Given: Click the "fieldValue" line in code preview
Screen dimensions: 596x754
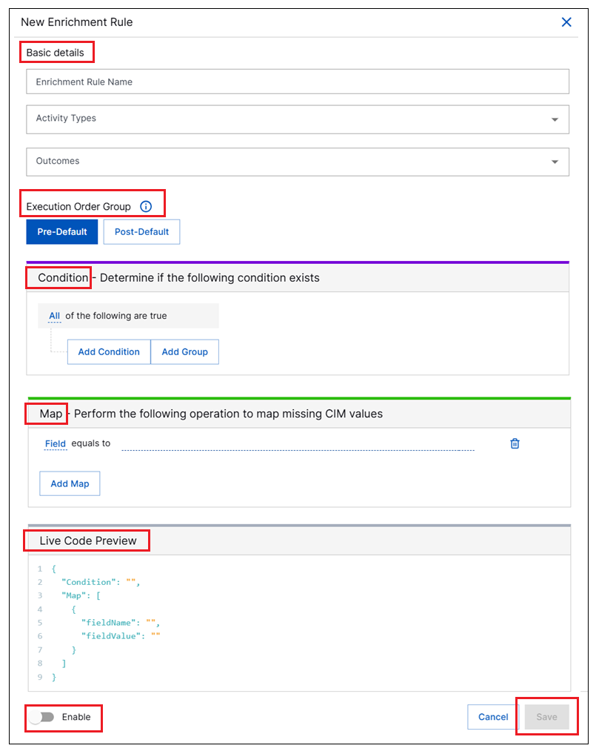Looking at the screenshot, I should pos(120,636).
